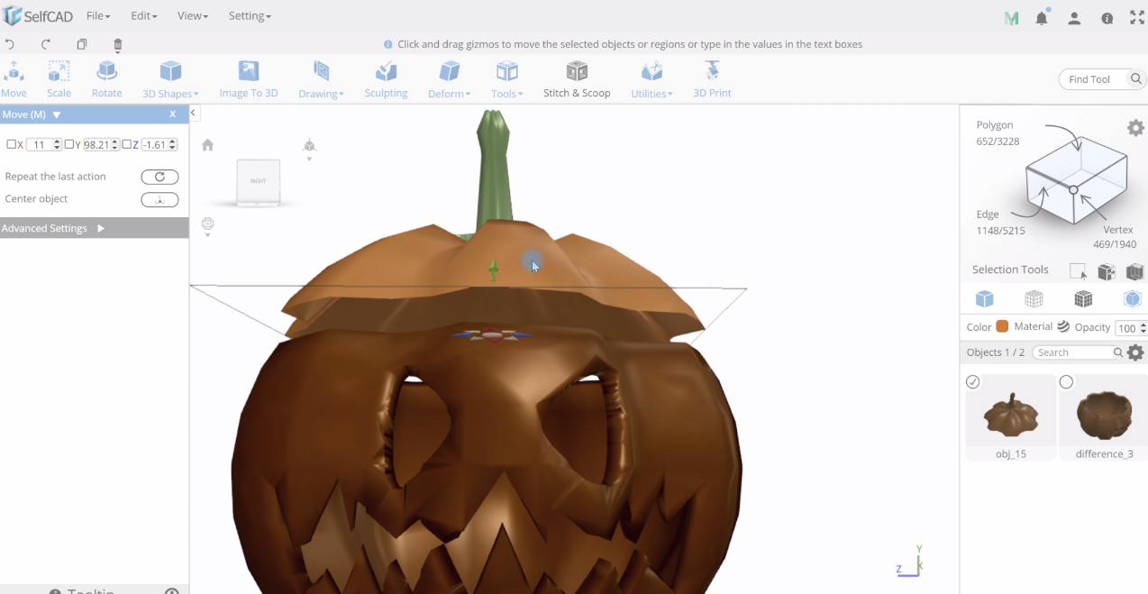This screenshot has height=594, width=1148.
Task: Switch to the outlined blue cube render mode
Action: [1133, 299]
